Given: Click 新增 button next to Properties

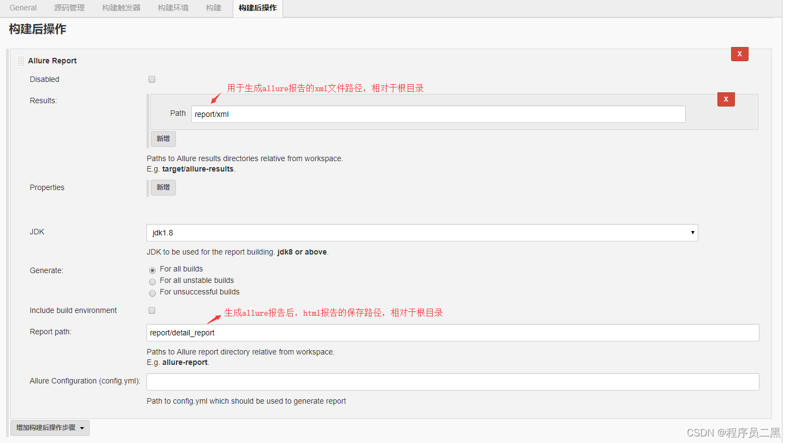Looking at the screenshot, I should [x=163, y=187].
